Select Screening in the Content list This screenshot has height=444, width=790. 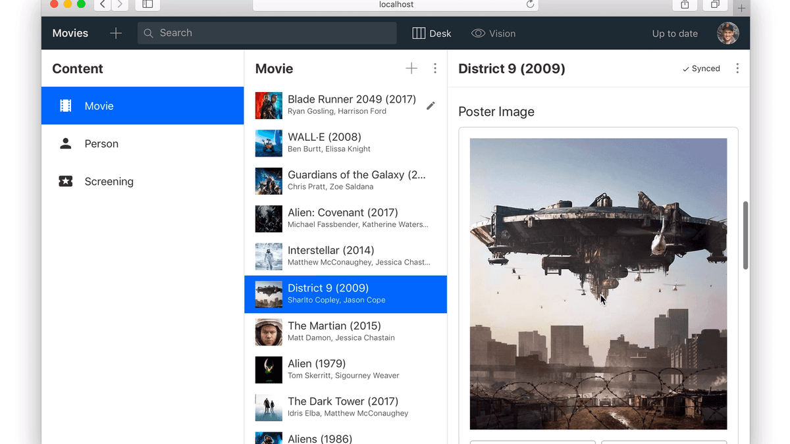[142, 182]
